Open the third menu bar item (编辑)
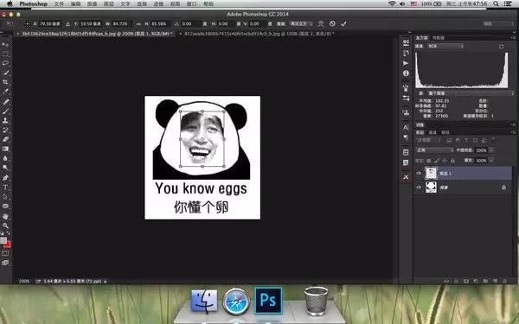The image size is (519, 324). (x=75, y=4)
